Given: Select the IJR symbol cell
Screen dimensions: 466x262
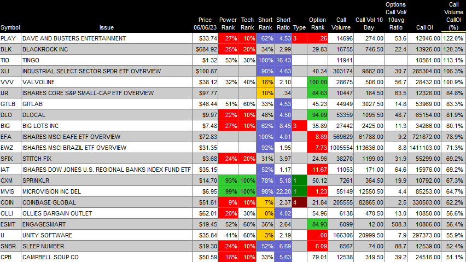Looking at the screenshot, I should coord(10,94).
